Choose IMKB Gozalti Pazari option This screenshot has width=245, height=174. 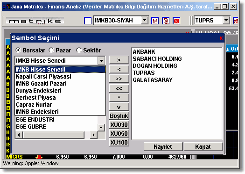pyautogui.click(x=60, y=84)
